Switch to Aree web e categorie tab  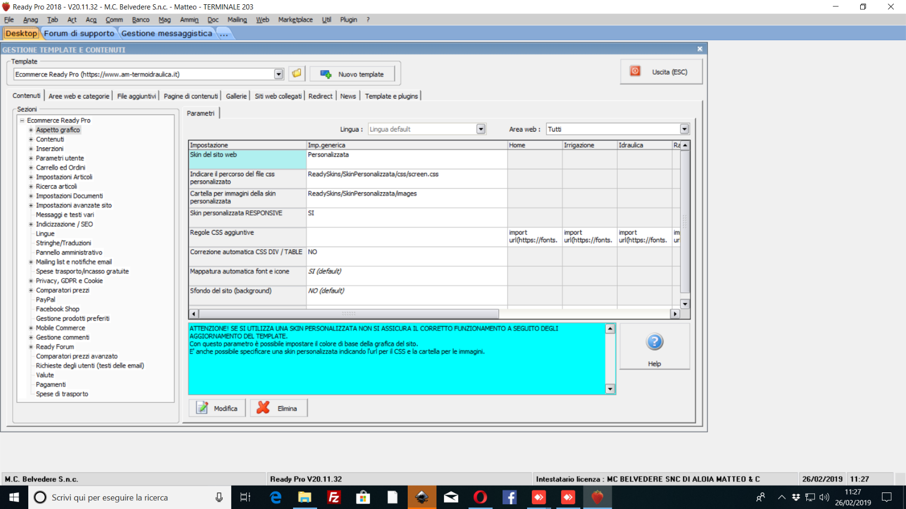(x=79, y=96)
